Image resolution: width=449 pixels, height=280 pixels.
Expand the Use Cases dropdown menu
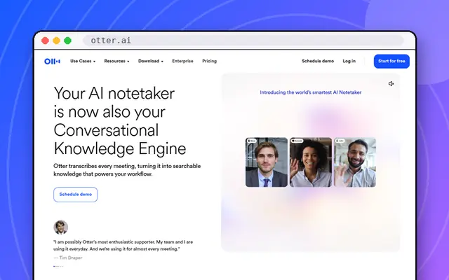(83, 61)
